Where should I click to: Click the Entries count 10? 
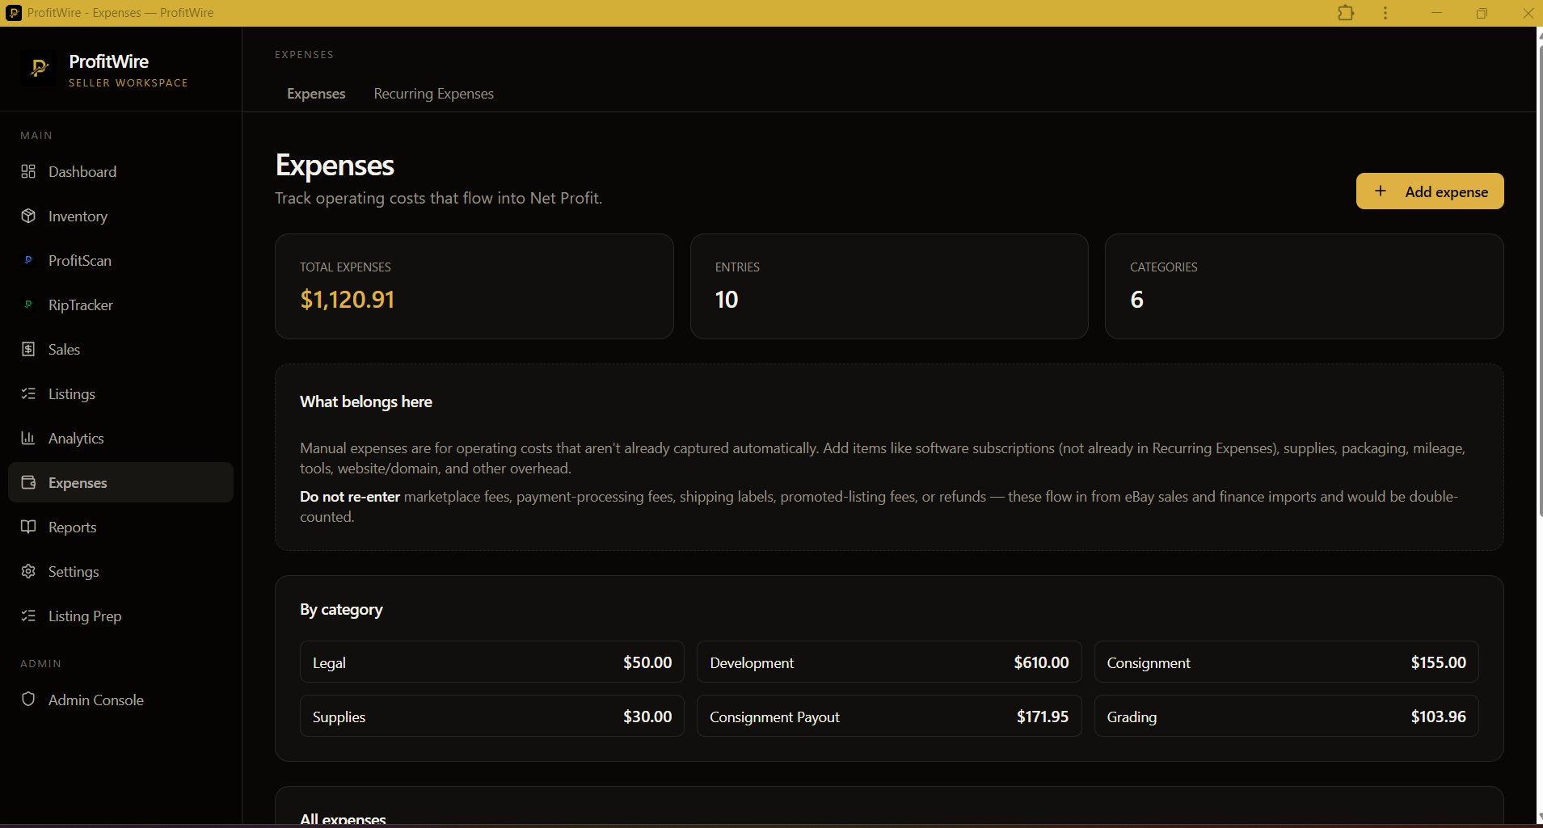(727, 300)
